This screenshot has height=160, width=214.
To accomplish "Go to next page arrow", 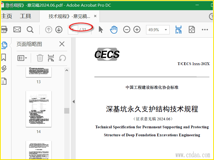I will click(59, 30).
